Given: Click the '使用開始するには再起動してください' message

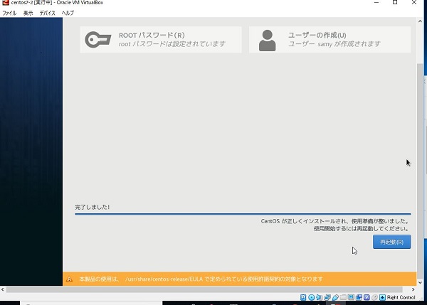Looking at the screenshot, I should coord(361,229).
